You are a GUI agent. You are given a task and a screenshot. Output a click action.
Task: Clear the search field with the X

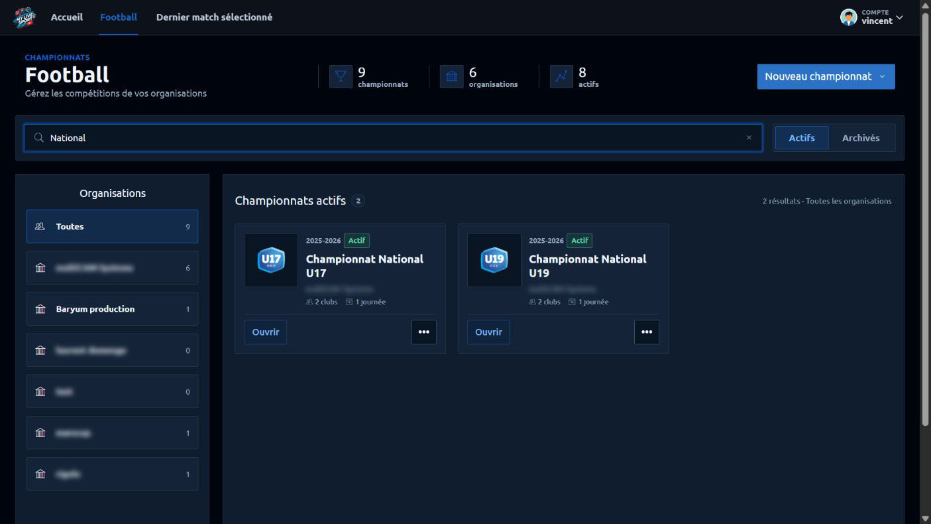(749, 138)
